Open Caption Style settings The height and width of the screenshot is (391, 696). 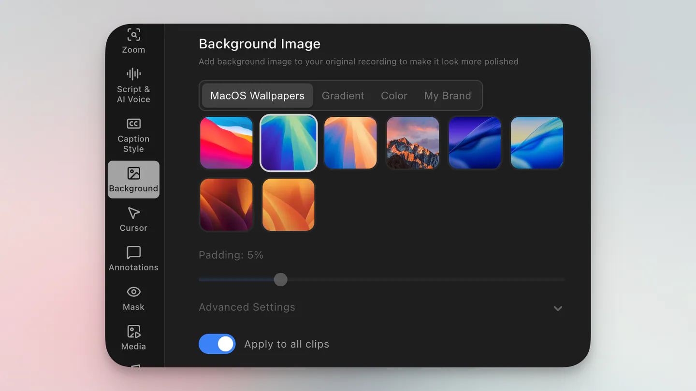pos(133,136)
